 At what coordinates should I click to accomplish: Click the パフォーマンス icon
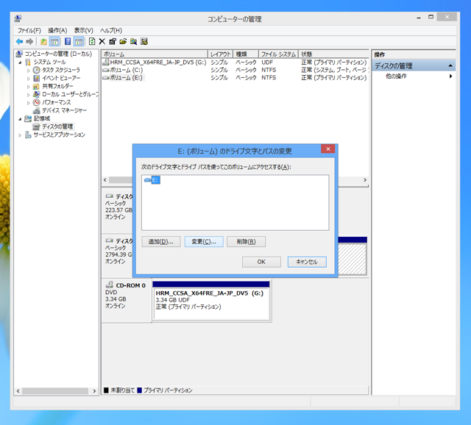pos(36,102)
